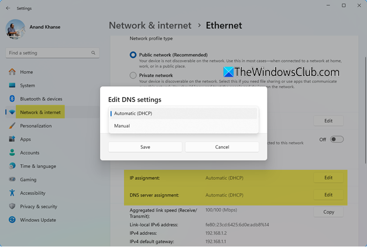Click the Apps icon in sidebar
The height and width of the screenshot is (247, 367).
point(12,139)
